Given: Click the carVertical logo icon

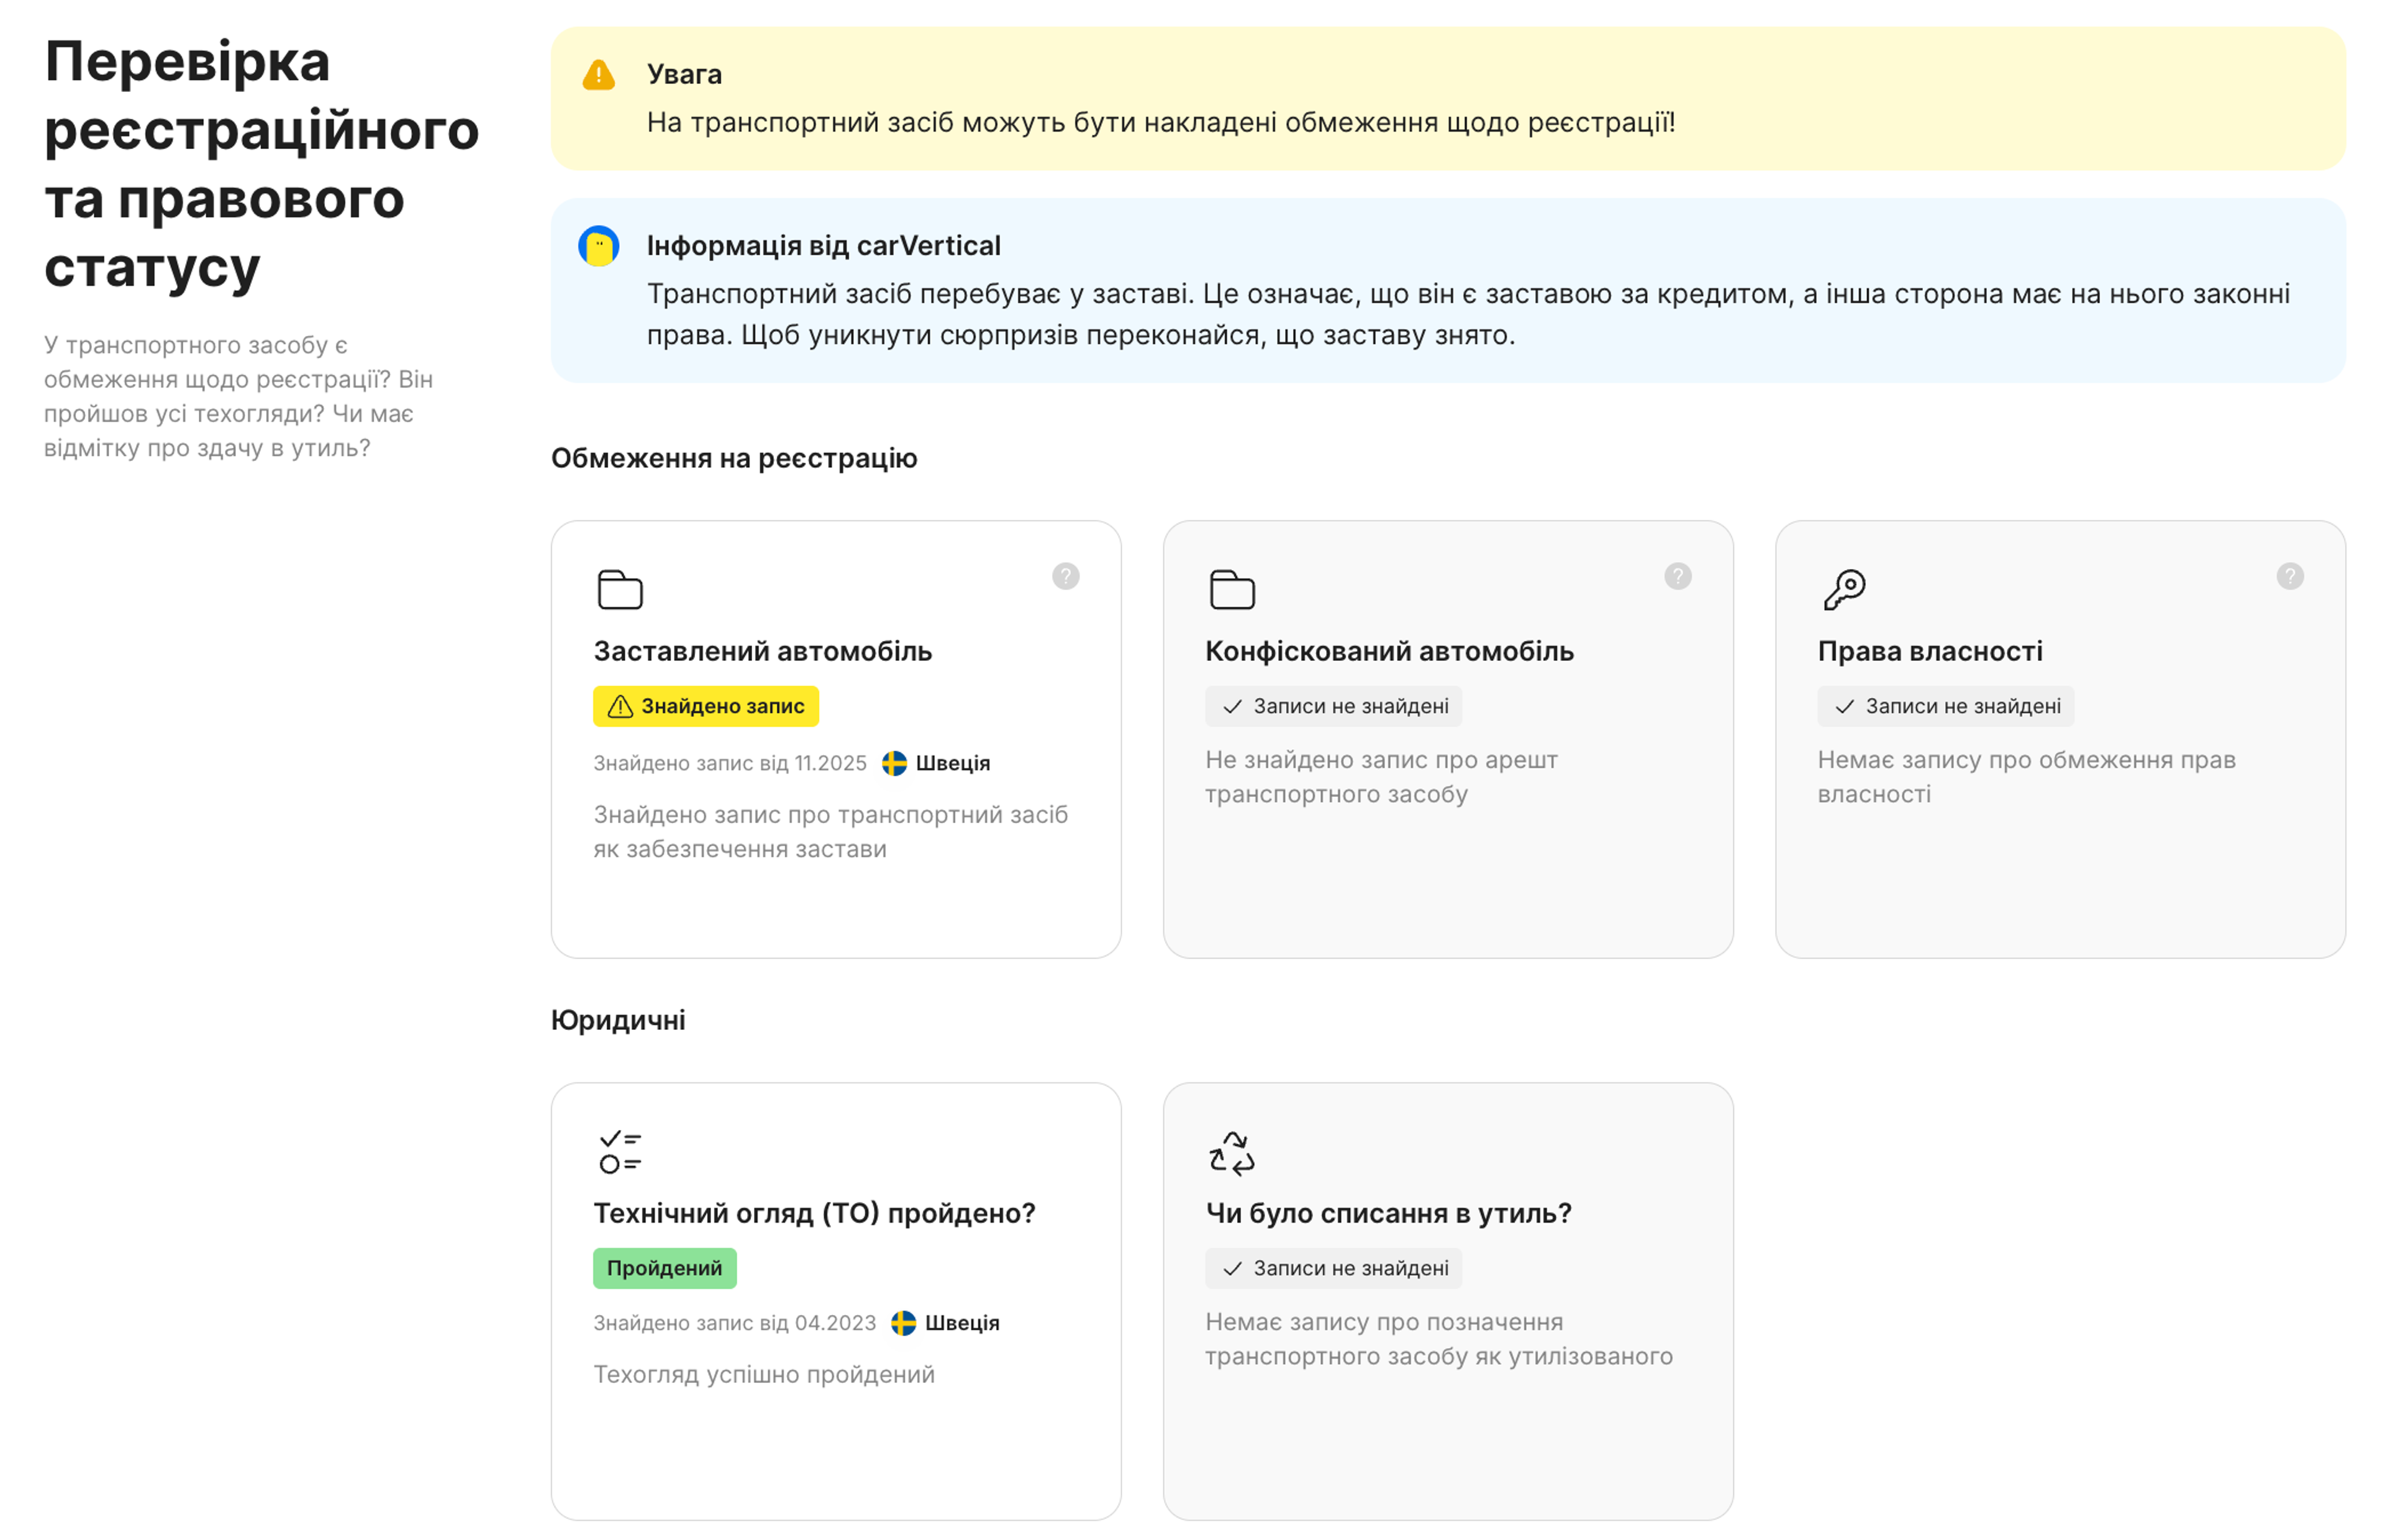Looking at the screenshot, I should click(x=597, y=245).
